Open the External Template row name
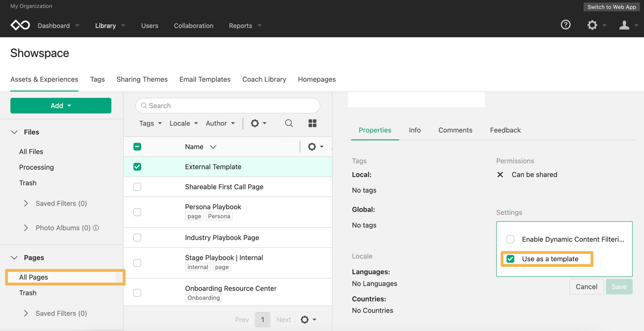This screenshot has height=331, width=644. pyautogui.click(x=213, y=167)
